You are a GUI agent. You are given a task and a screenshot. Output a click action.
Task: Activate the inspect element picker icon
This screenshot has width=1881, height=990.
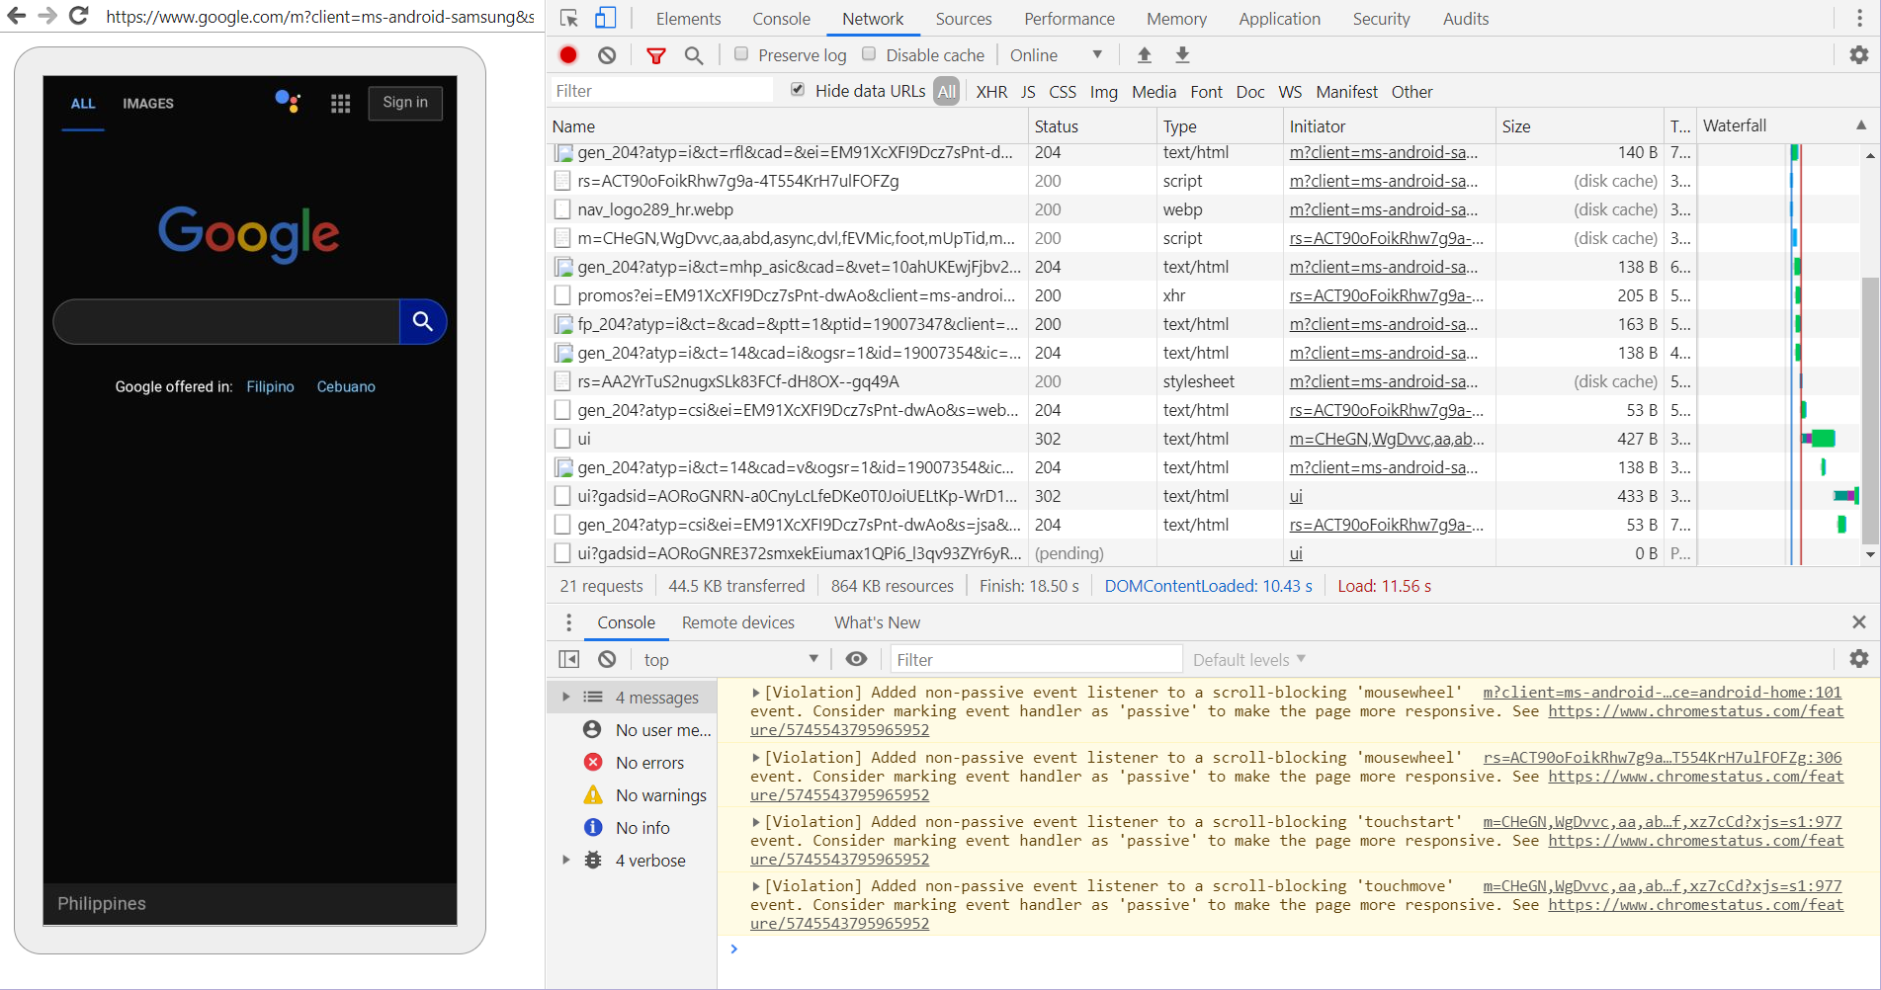click(568, 18)
